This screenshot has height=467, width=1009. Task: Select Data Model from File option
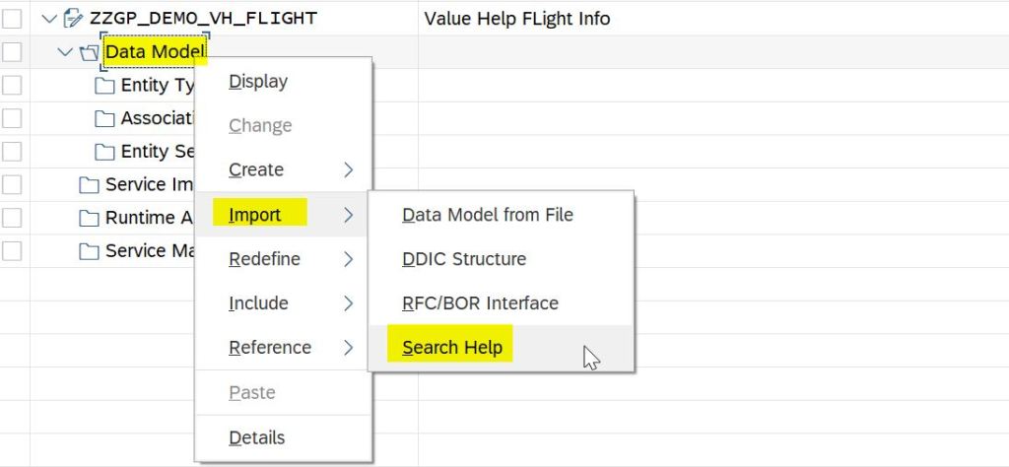click(488, 215)
